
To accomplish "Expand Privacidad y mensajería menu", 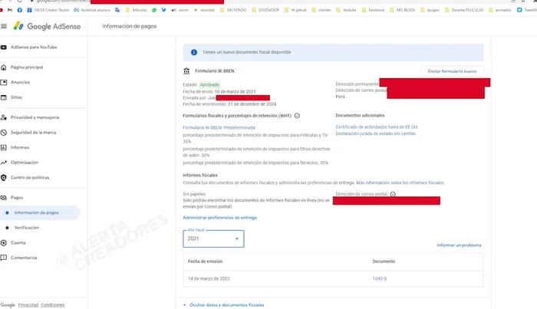I will [35, 117].
